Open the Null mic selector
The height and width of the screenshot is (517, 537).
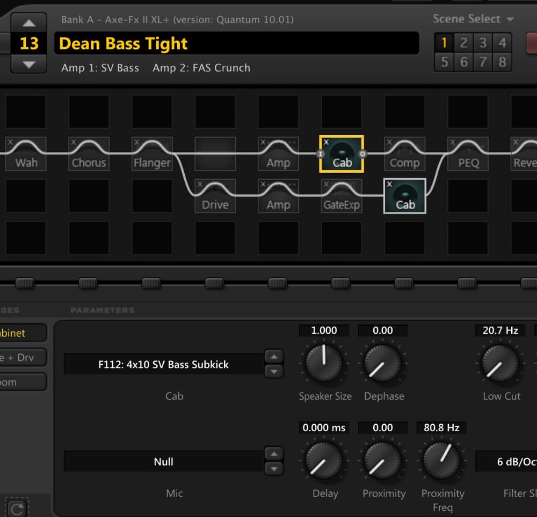pos(163,462)
